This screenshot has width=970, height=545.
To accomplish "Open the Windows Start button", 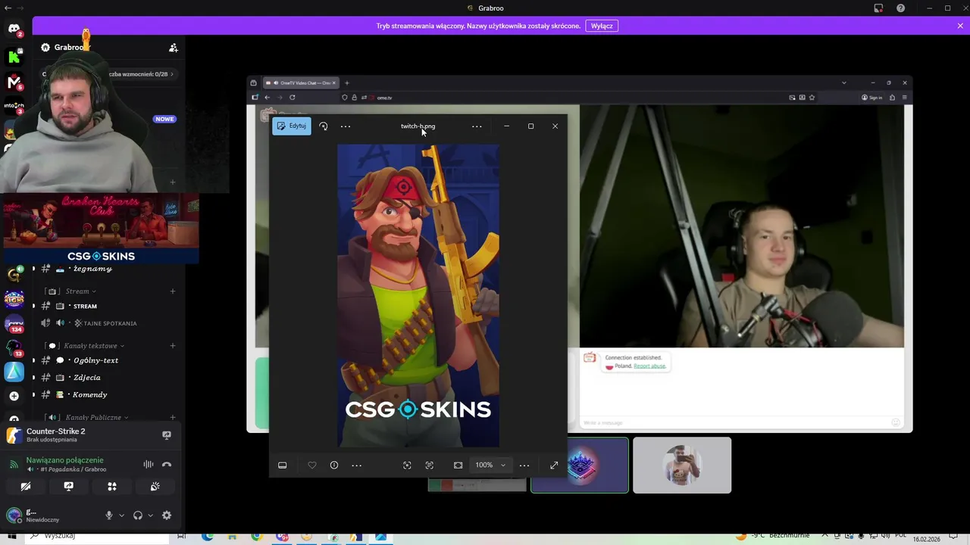I will pos(11,537).
